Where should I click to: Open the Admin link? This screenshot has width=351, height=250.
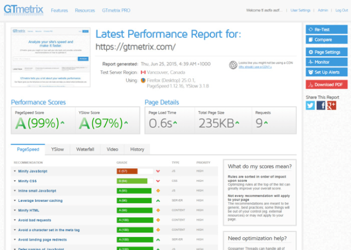click(323, 10)
